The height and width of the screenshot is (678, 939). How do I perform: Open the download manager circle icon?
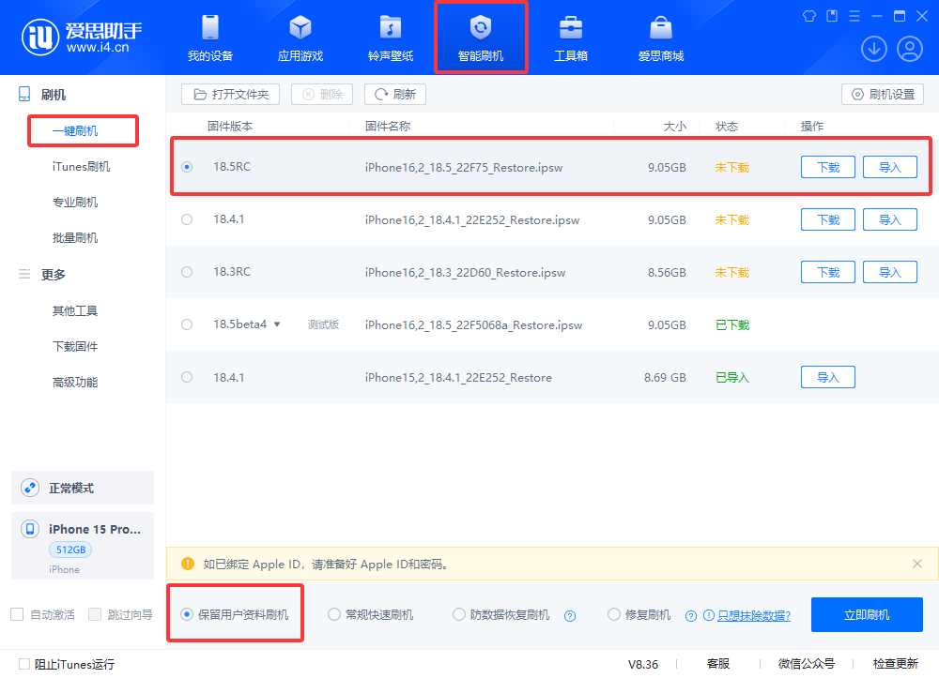[873, 48]
